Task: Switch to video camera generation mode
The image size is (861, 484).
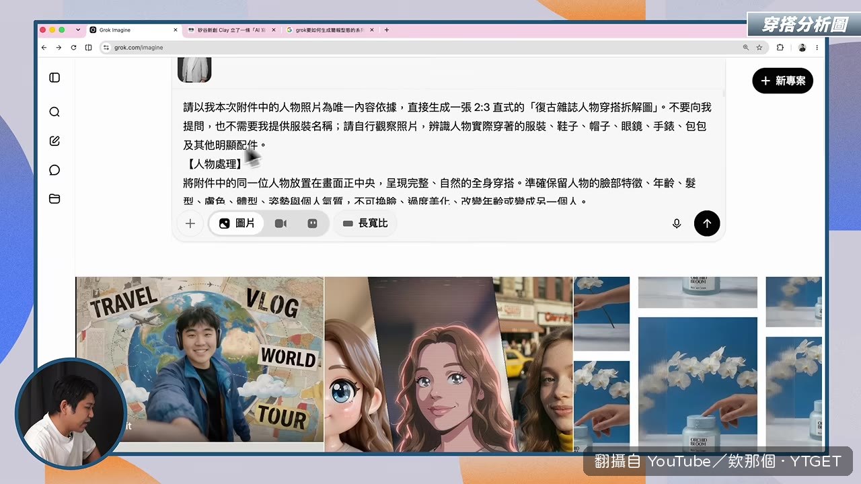Action: [x=280, y=223]
